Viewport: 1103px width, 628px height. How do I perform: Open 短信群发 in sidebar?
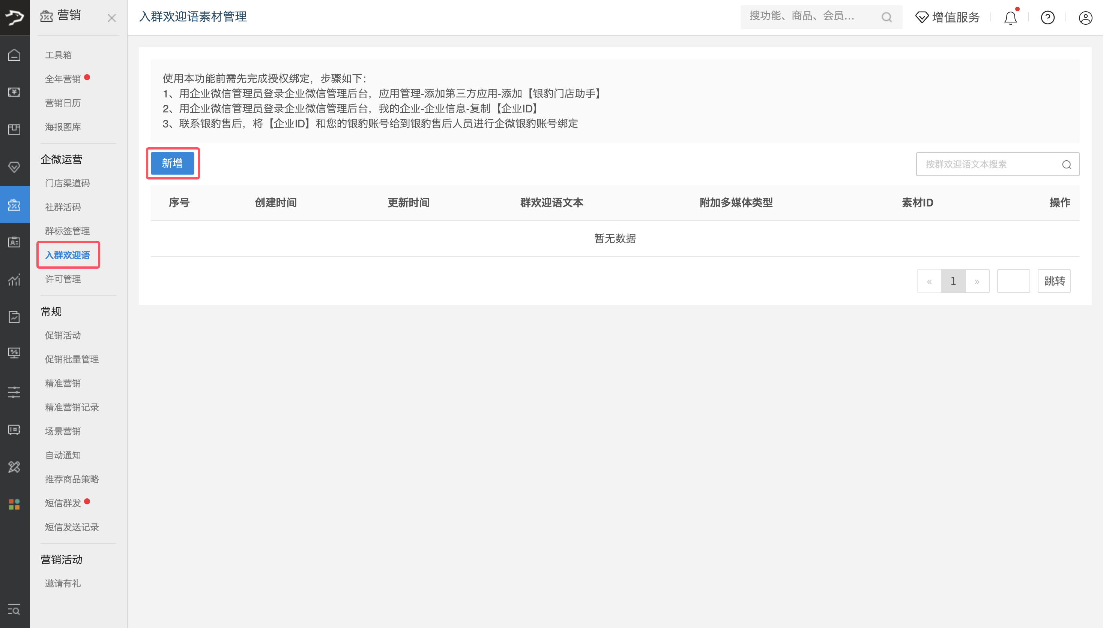click(x=63, y=503)
